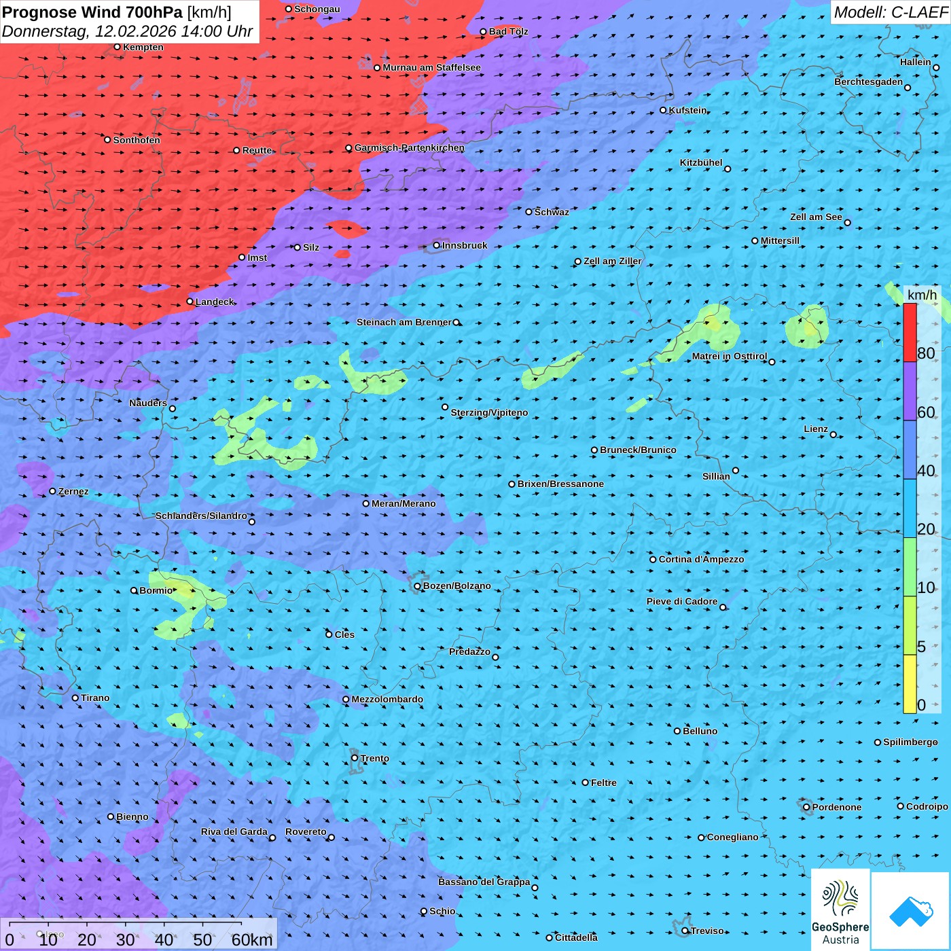Click the green 10-20 km/h legend swatch
Screen dimensions: 951x951
910,567
